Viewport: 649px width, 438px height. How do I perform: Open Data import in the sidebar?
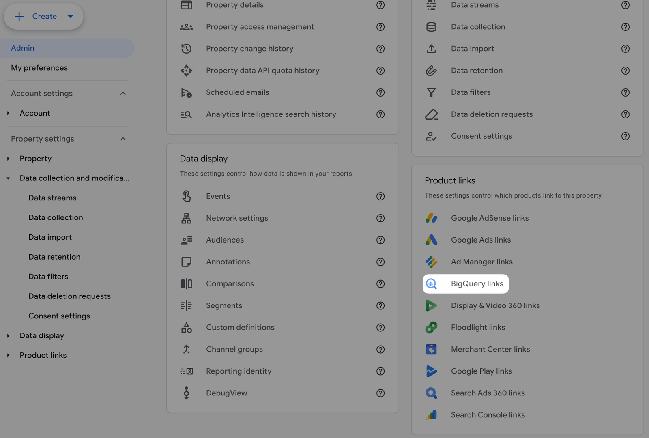tap(50, 237)
